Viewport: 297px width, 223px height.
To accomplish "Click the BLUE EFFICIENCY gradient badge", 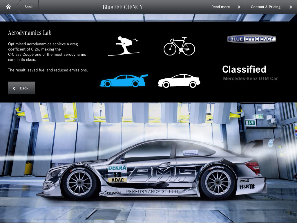I will pyautogui.click(x=251, y=39).
